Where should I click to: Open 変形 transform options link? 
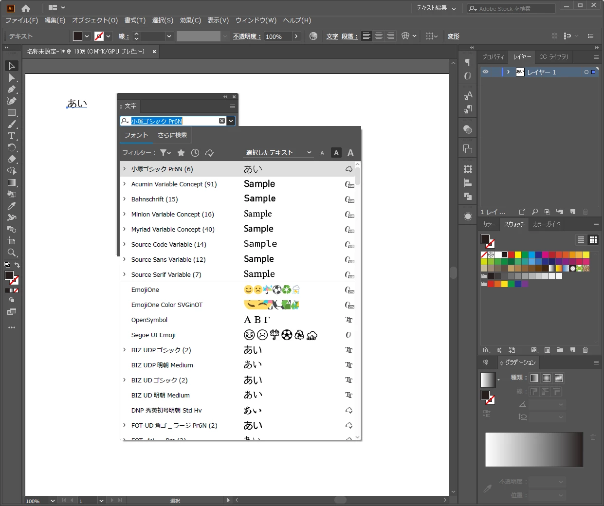454,36
